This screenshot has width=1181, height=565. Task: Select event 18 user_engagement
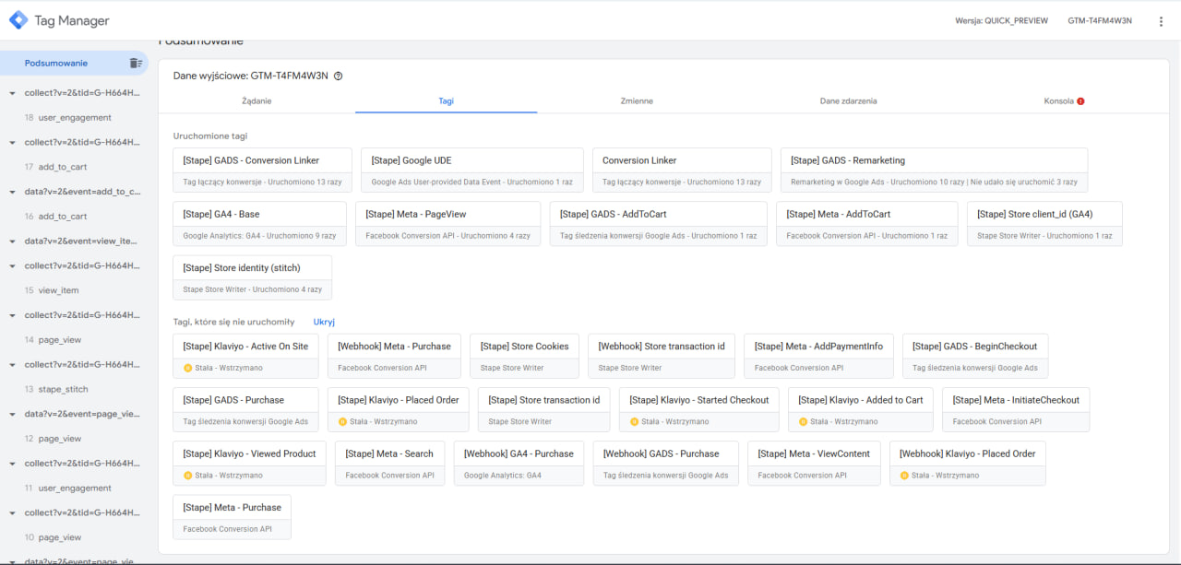74,118
